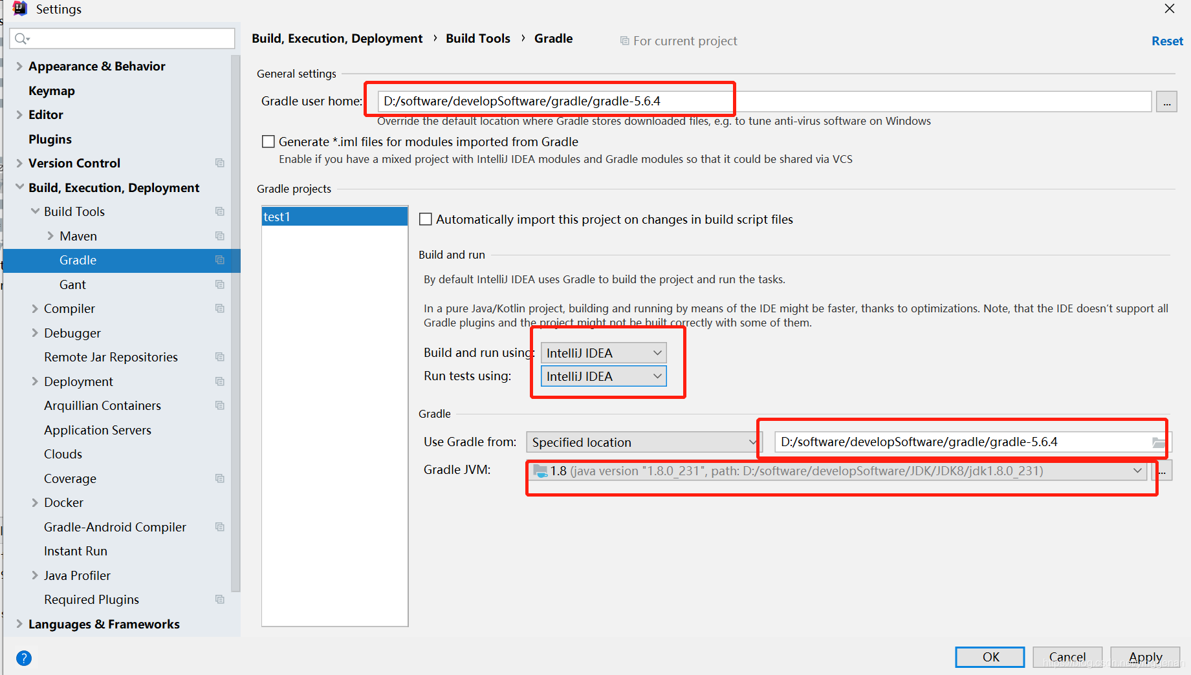
Task: Expand Version Control section
Action: [x=19, y=163]
